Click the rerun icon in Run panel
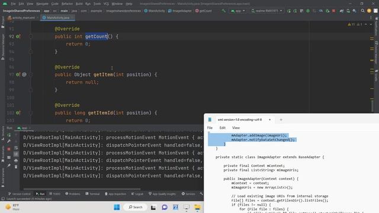Image resolution: width=379 pixels, height=213 pixels. point(9,135)
